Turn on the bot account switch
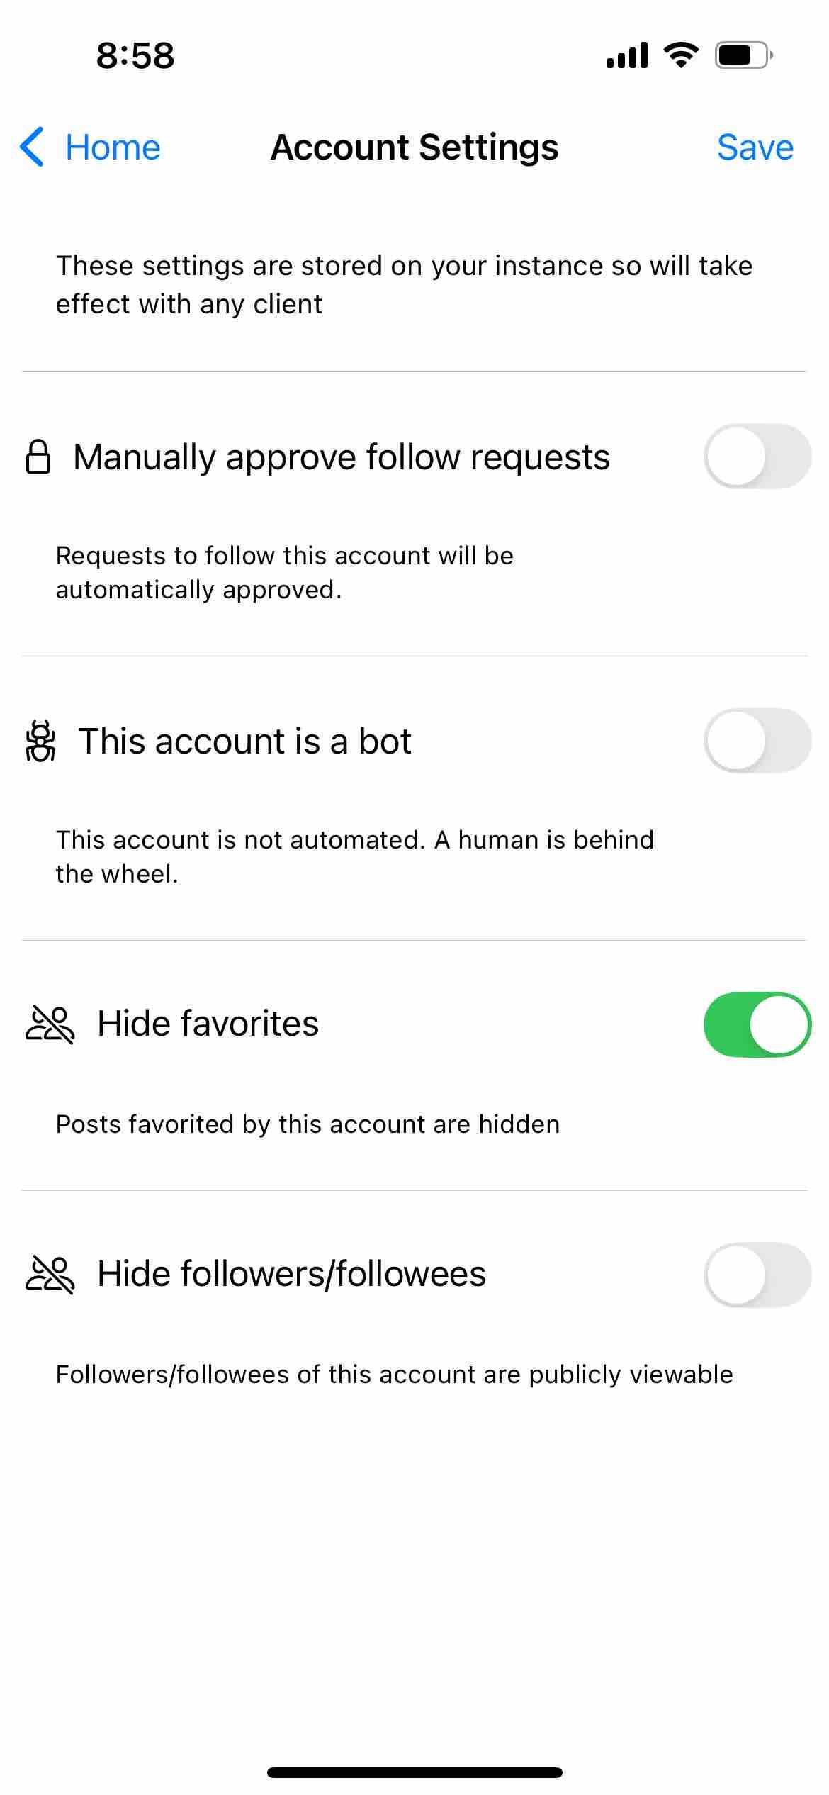This screenshot has height=1795, width=829. point(757,740)
